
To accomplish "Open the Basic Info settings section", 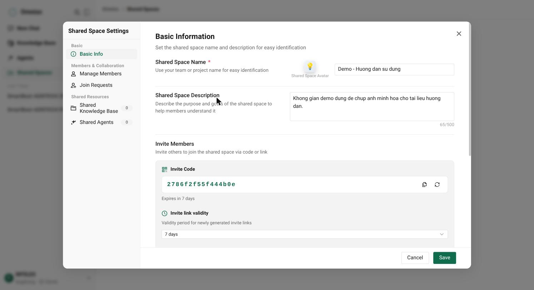I will click(102, 54).
